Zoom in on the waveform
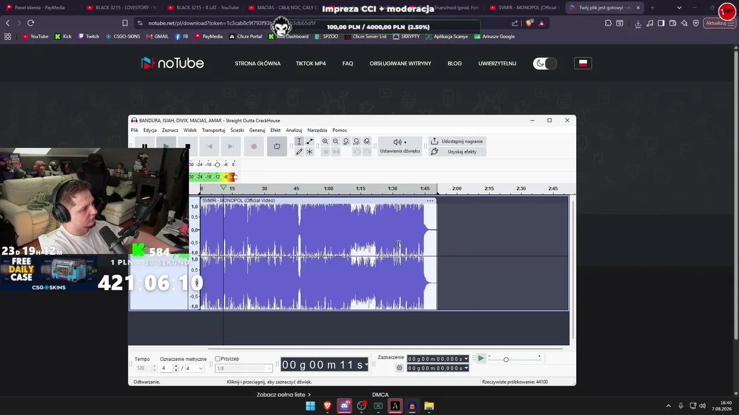Screen dimensions: 739x415 click(326, 141)
